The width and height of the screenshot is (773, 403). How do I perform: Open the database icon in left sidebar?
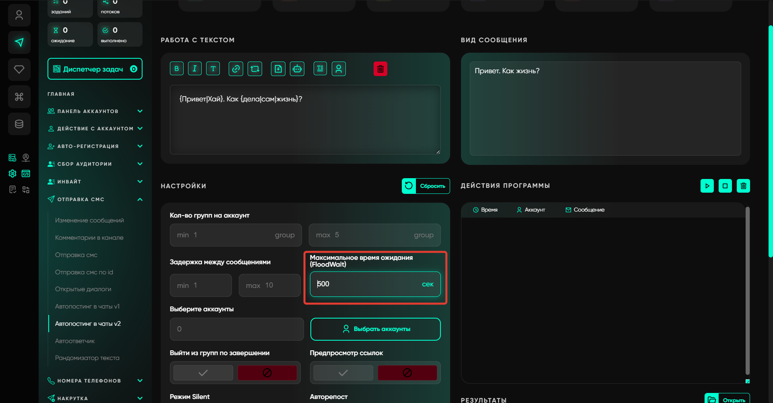(x=19, y=124)
